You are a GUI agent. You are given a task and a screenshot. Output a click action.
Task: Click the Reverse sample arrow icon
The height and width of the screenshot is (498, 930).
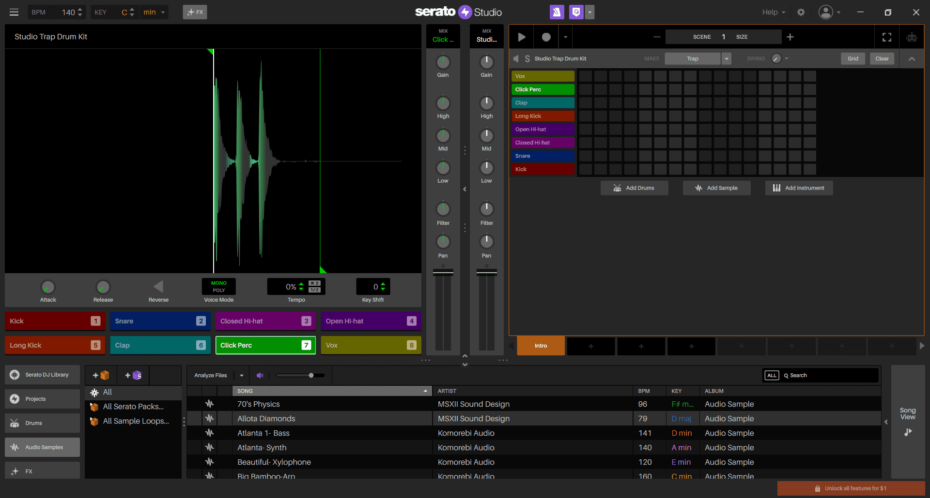click(158, 287)
